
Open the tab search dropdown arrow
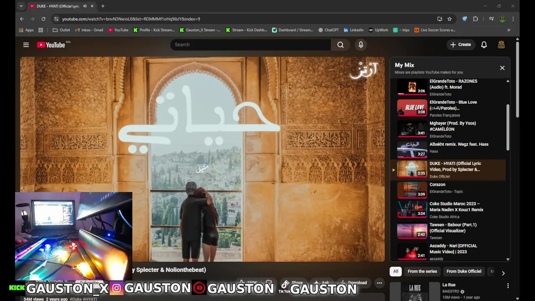(x=21, y=6)
